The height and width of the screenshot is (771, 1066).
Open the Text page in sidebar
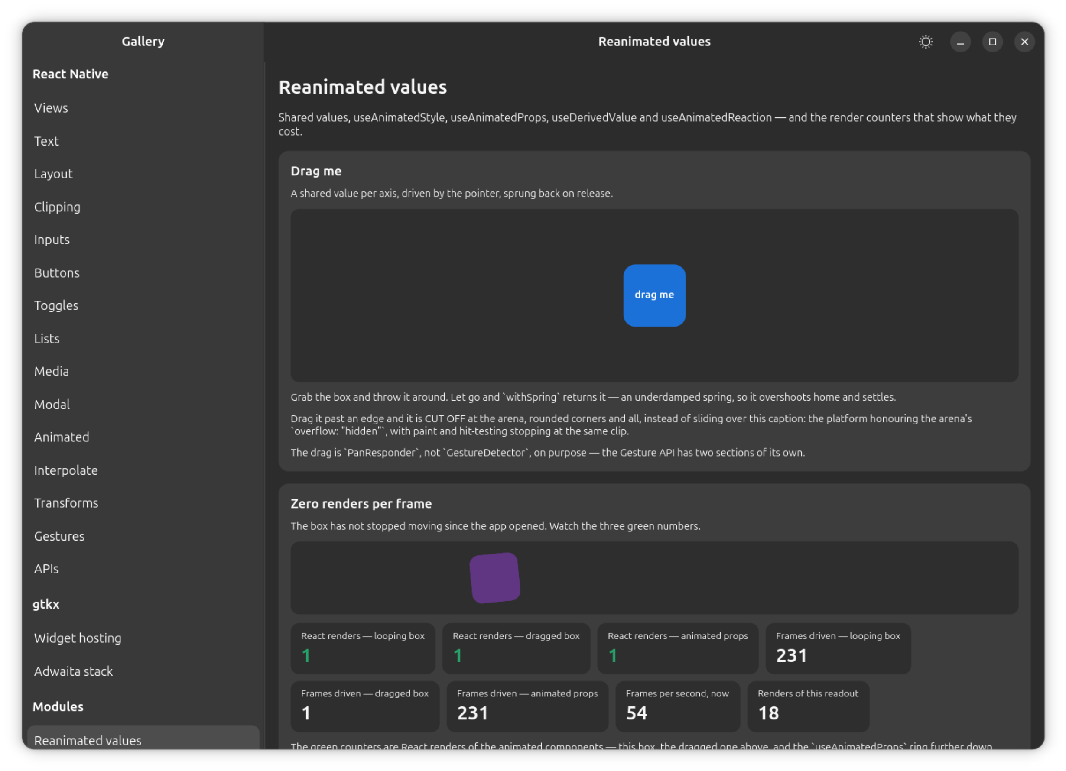[x=143, y=141]
